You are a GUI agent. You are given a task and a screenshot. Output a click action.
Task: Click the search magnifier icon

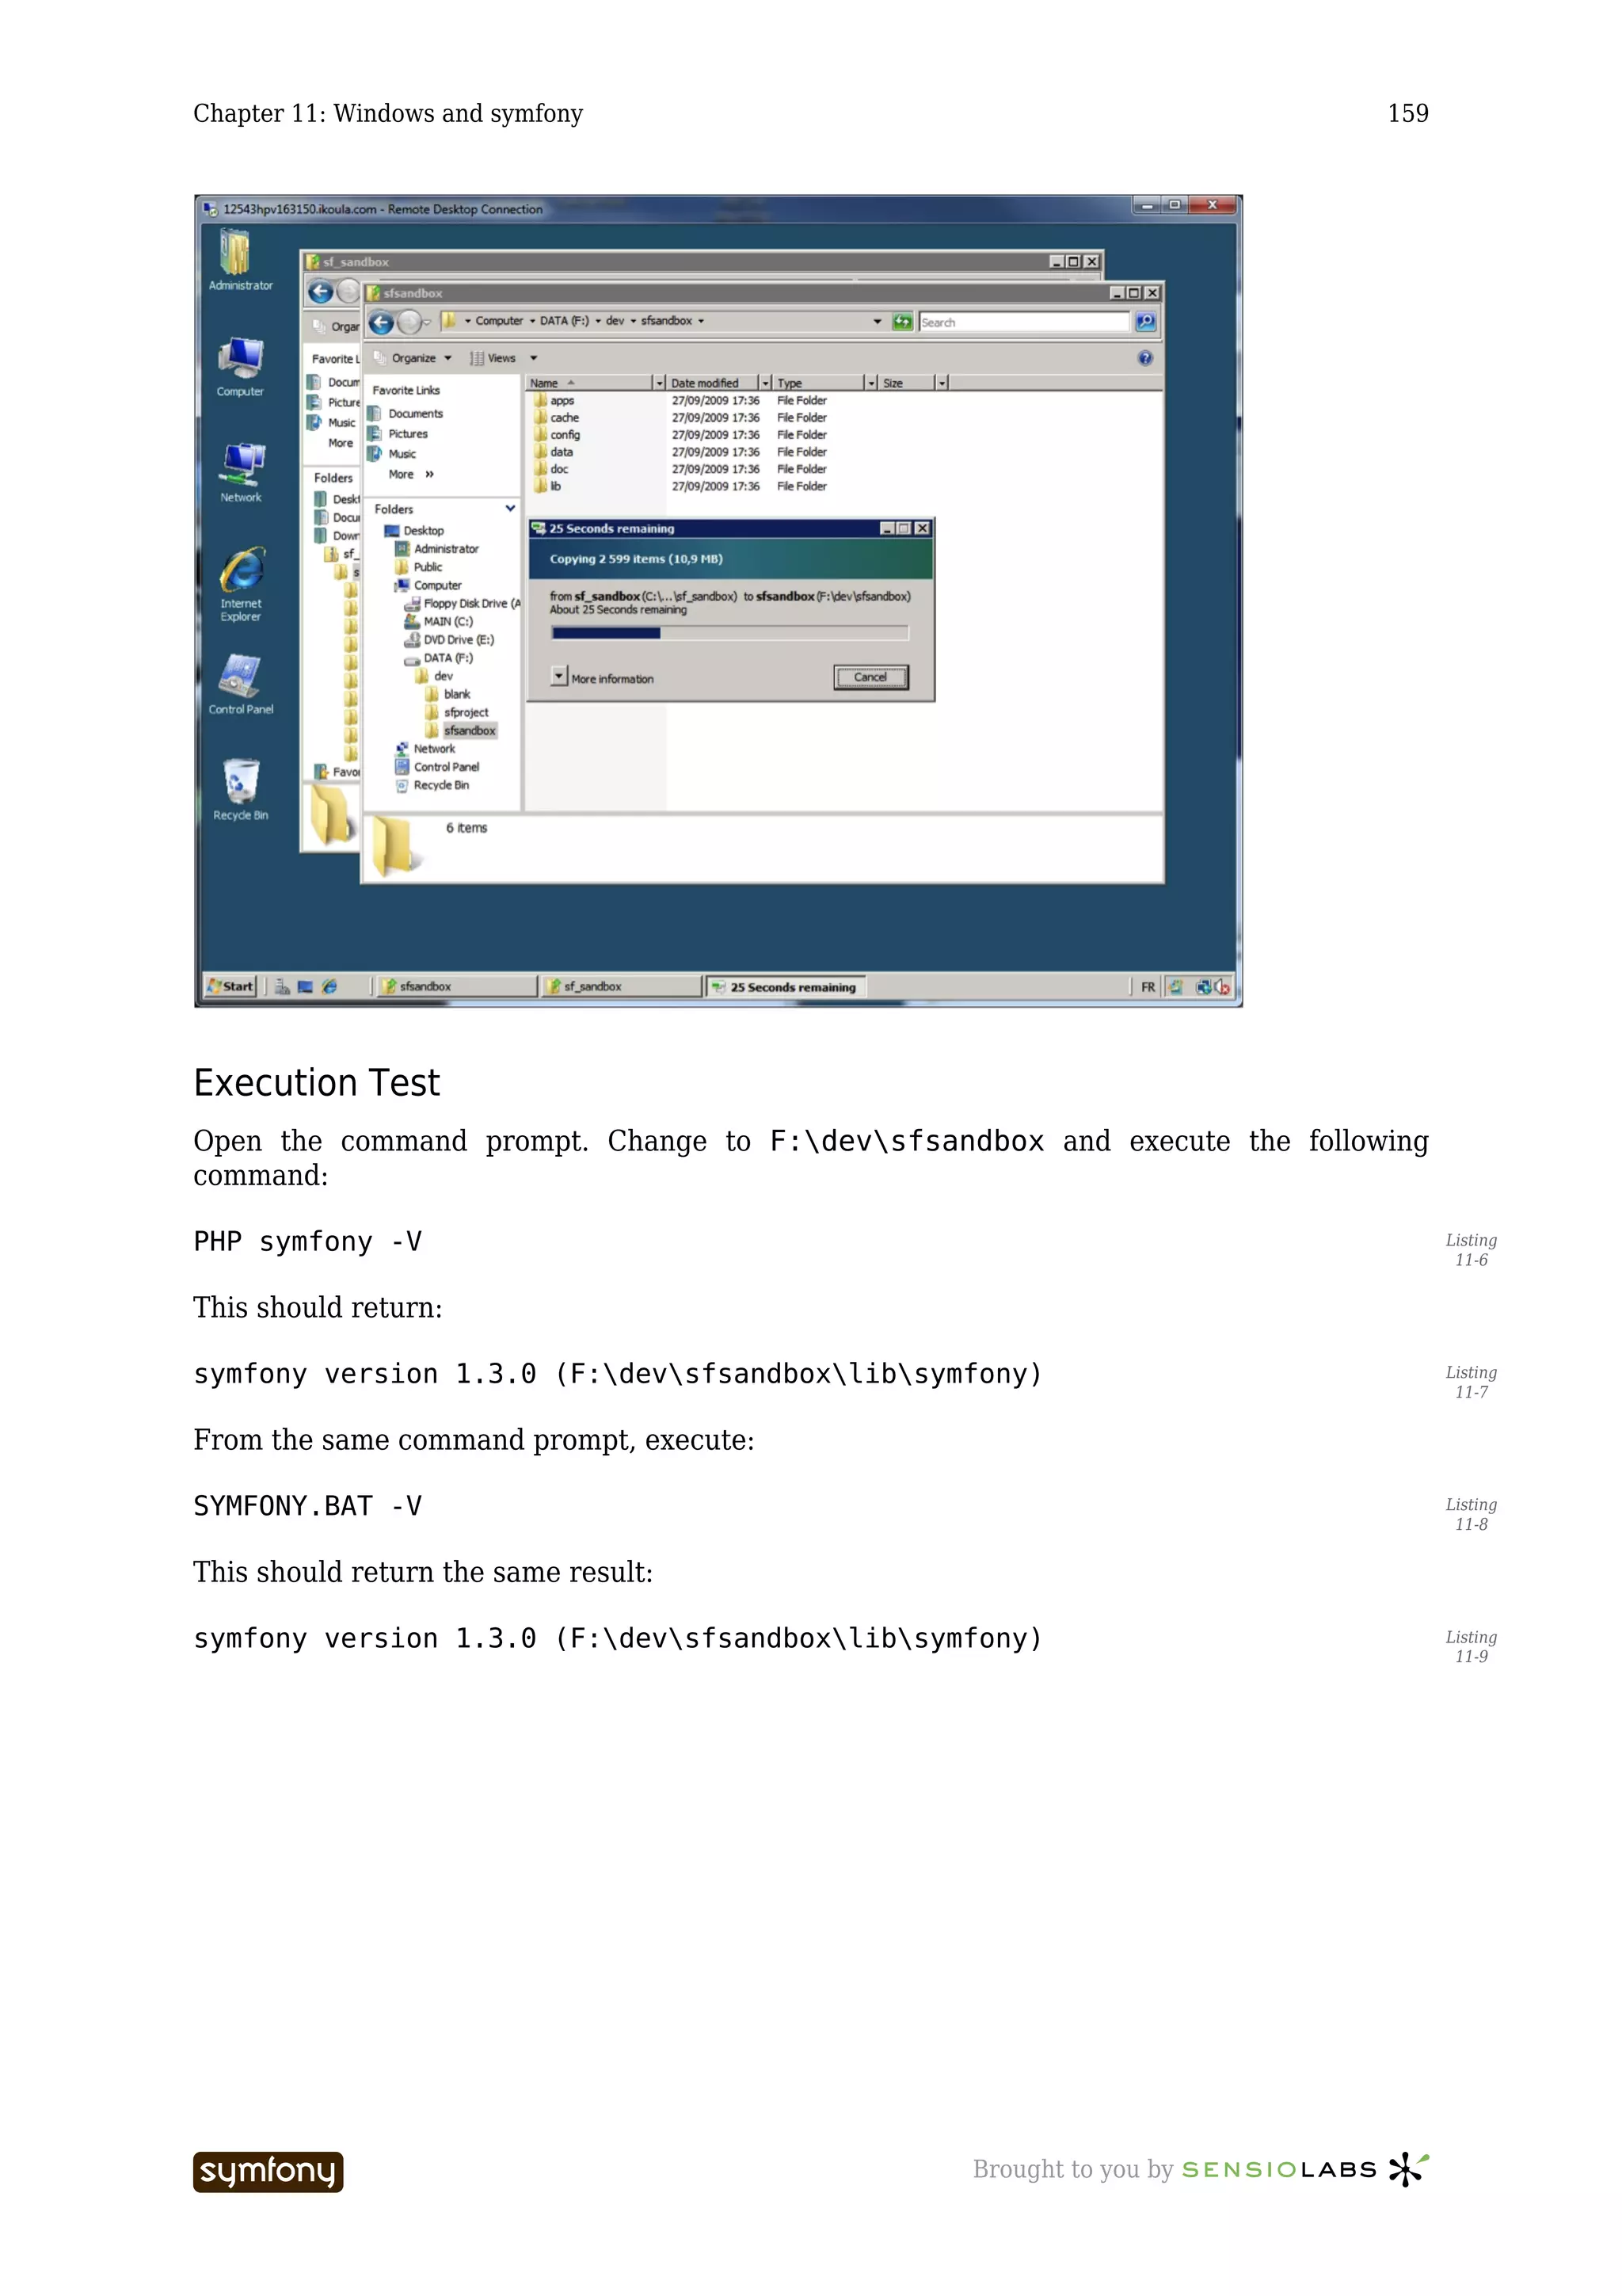pos(1145,321)
